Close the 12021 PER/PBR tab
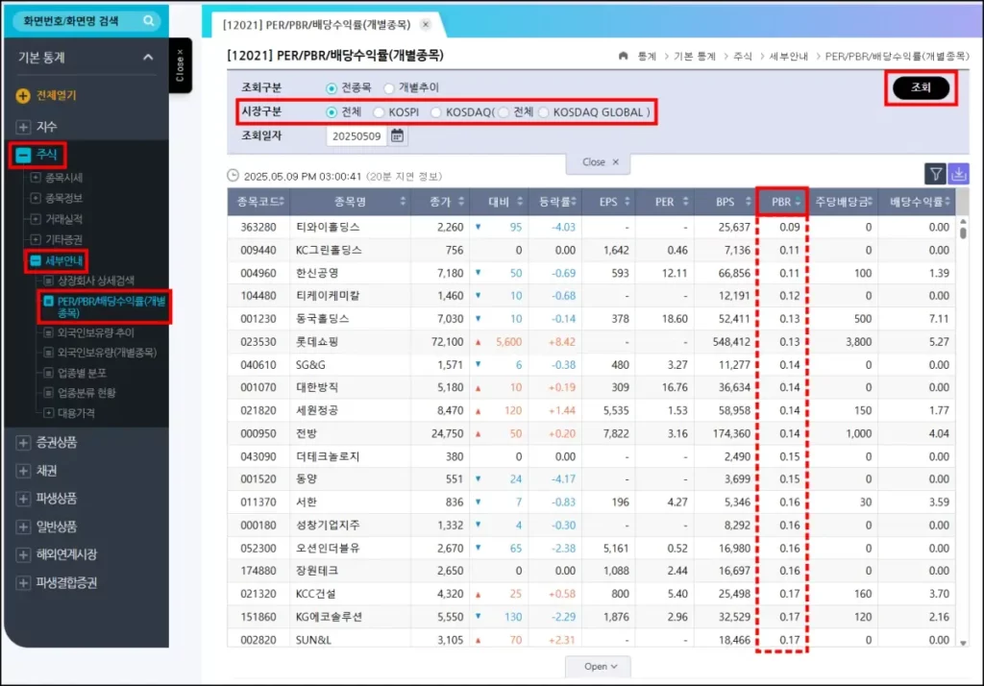 (426, 25)
